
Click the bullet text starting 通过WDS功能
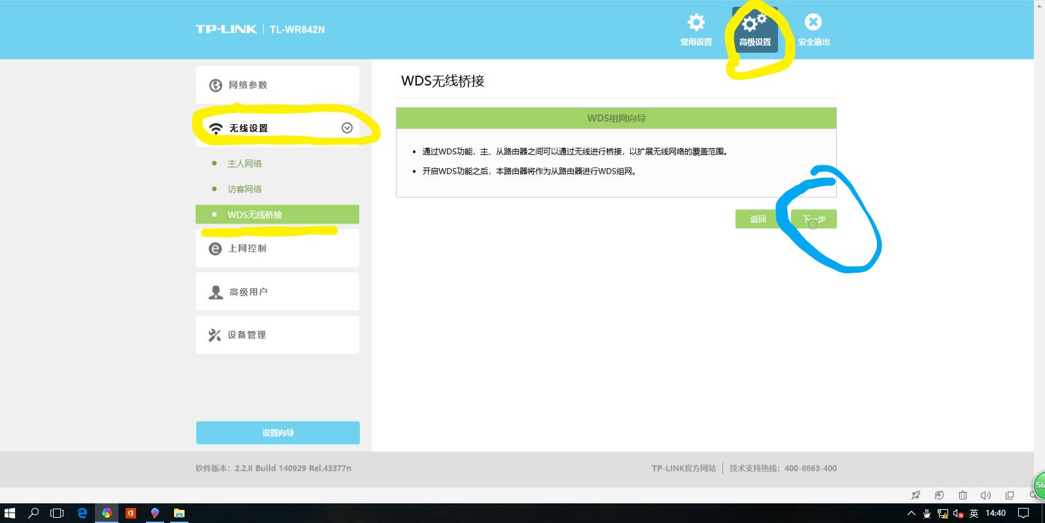pyautogui.click(x=575, y=152)
